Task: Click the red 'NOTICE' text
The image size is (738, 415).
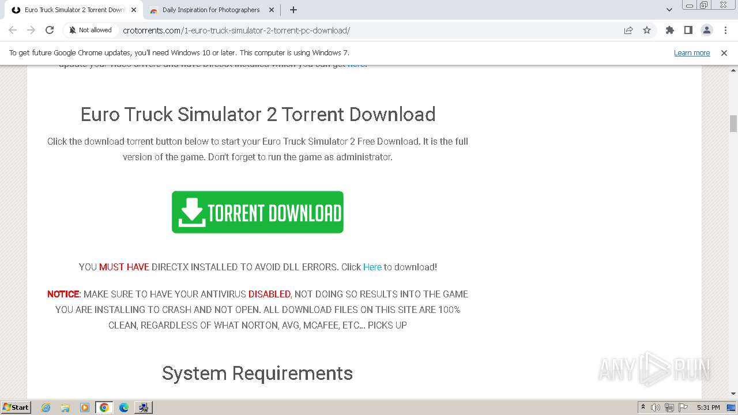Action: pos(63,294)
